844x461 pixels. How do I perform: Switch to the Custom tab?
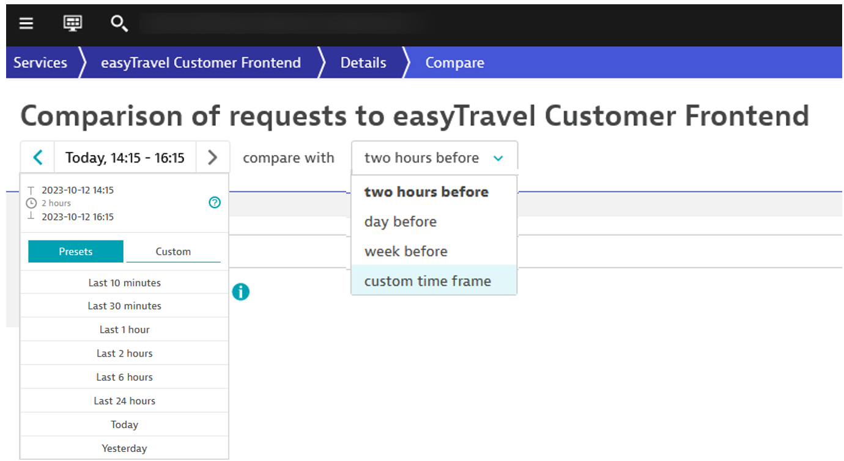click(173, 251)
